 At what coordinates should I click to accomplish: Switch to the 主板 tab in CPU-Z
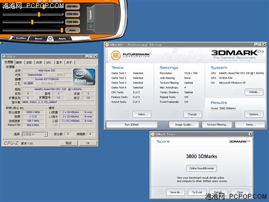29,62
